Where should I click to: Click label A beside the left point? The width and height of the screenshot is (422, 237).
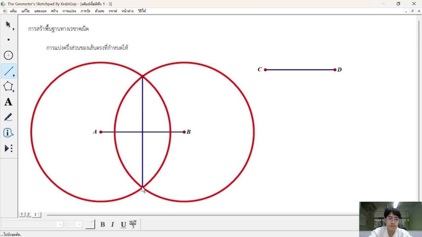[95, 132]
